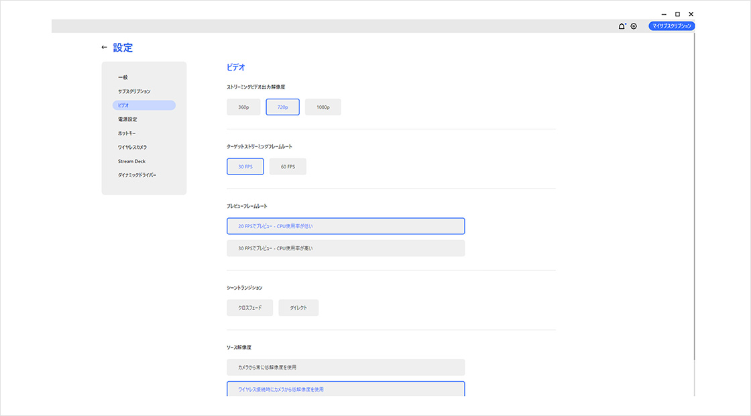Open the notifications bell icon
Image resolution: width=751 pixels, height=416 pixels.
click(622, 26)
